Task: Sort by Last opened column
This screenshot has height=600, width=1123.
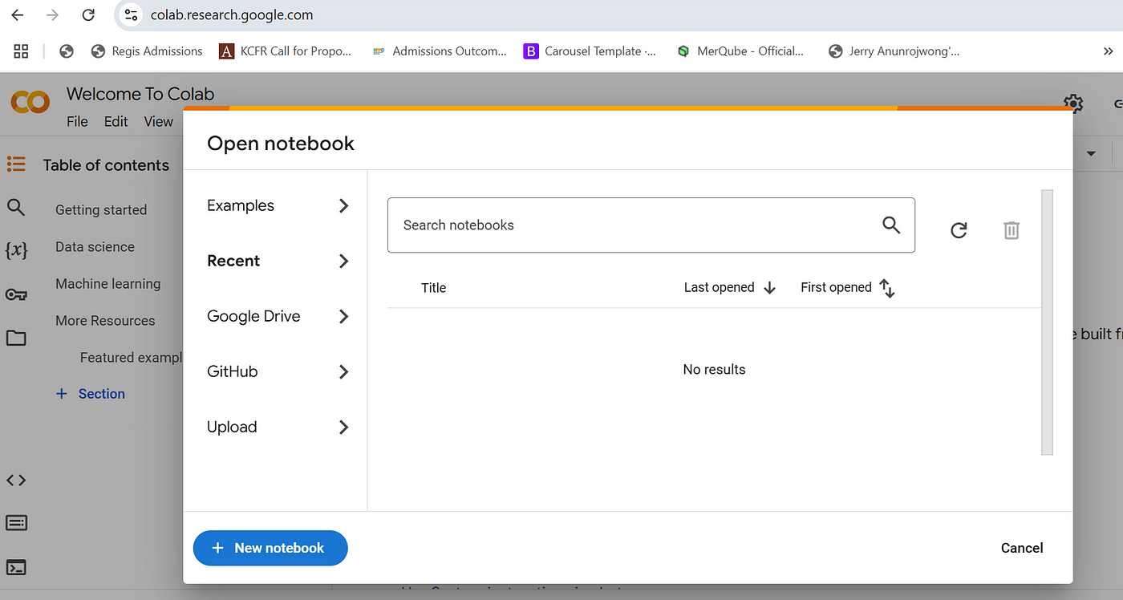Action: click(x=730, y=287)
